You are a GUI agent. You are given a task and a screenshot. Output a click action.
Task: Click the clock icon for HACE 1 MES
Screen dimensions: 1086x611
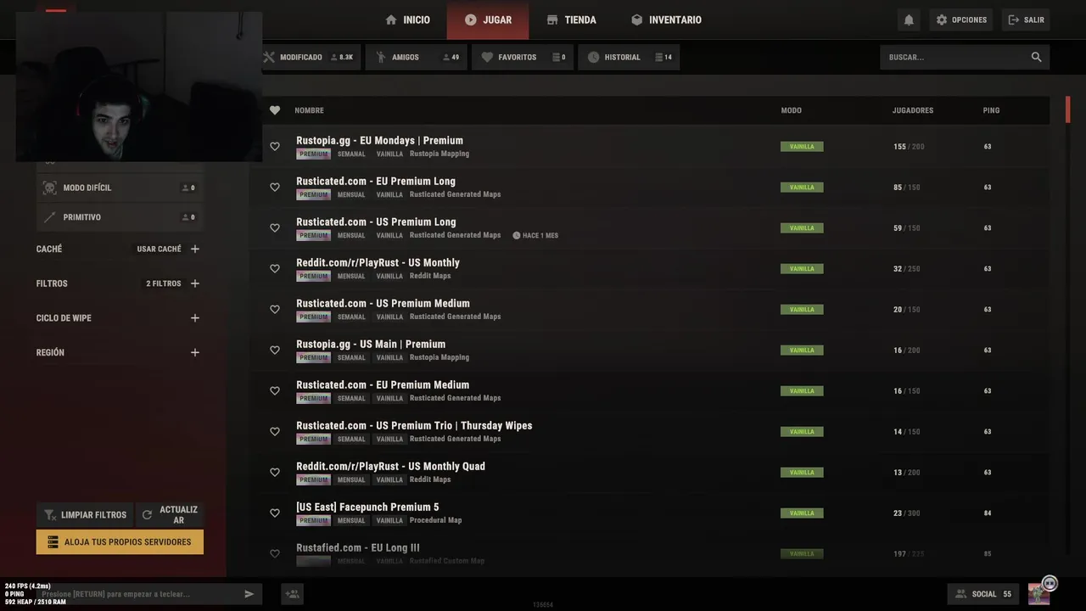click(x=517, y=235)
